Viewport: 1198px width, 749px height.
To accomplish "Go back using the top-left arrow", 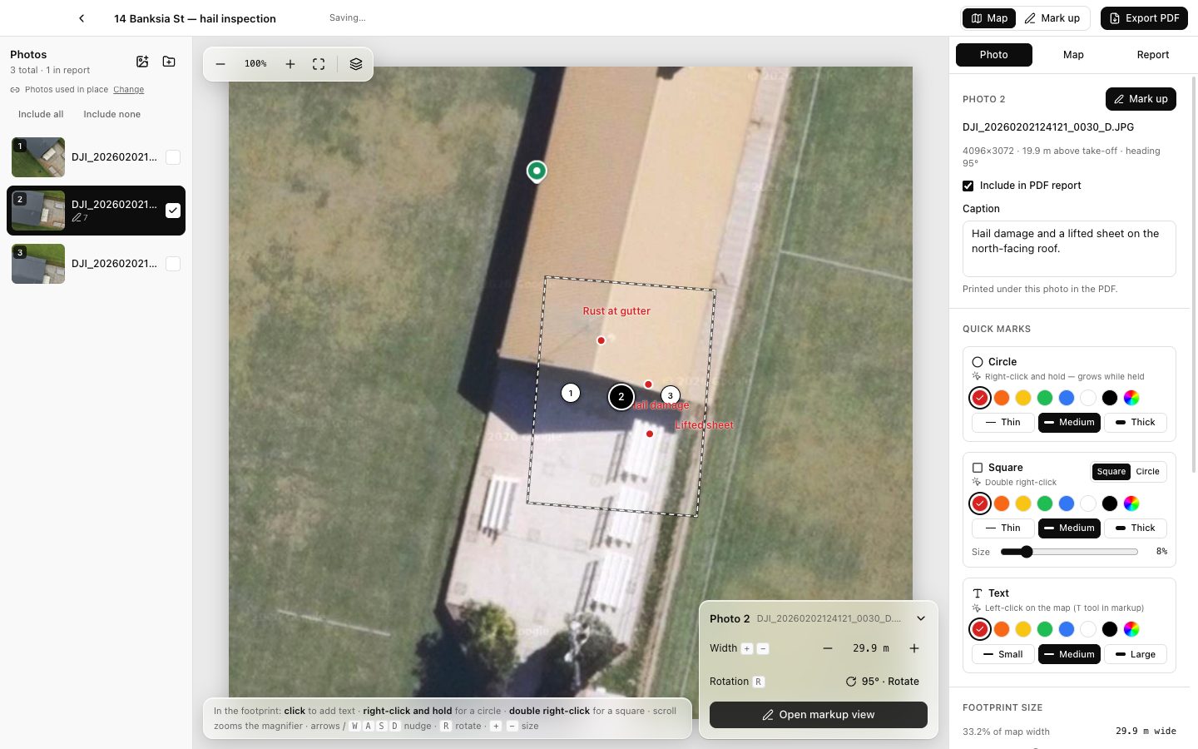I will pos(82,18).
